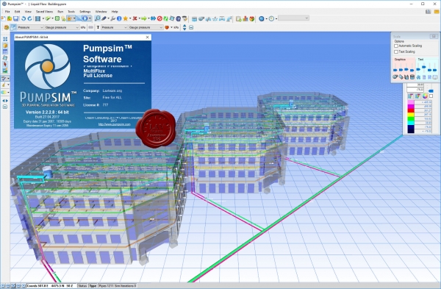The width and height of the screenshot is (441, 289).
Task: Click the minus collapse button on second toolbar
Action: (x=191, y=27)
